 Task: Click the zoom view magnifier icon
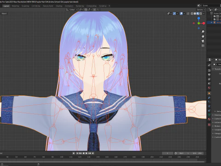[203, 32]
